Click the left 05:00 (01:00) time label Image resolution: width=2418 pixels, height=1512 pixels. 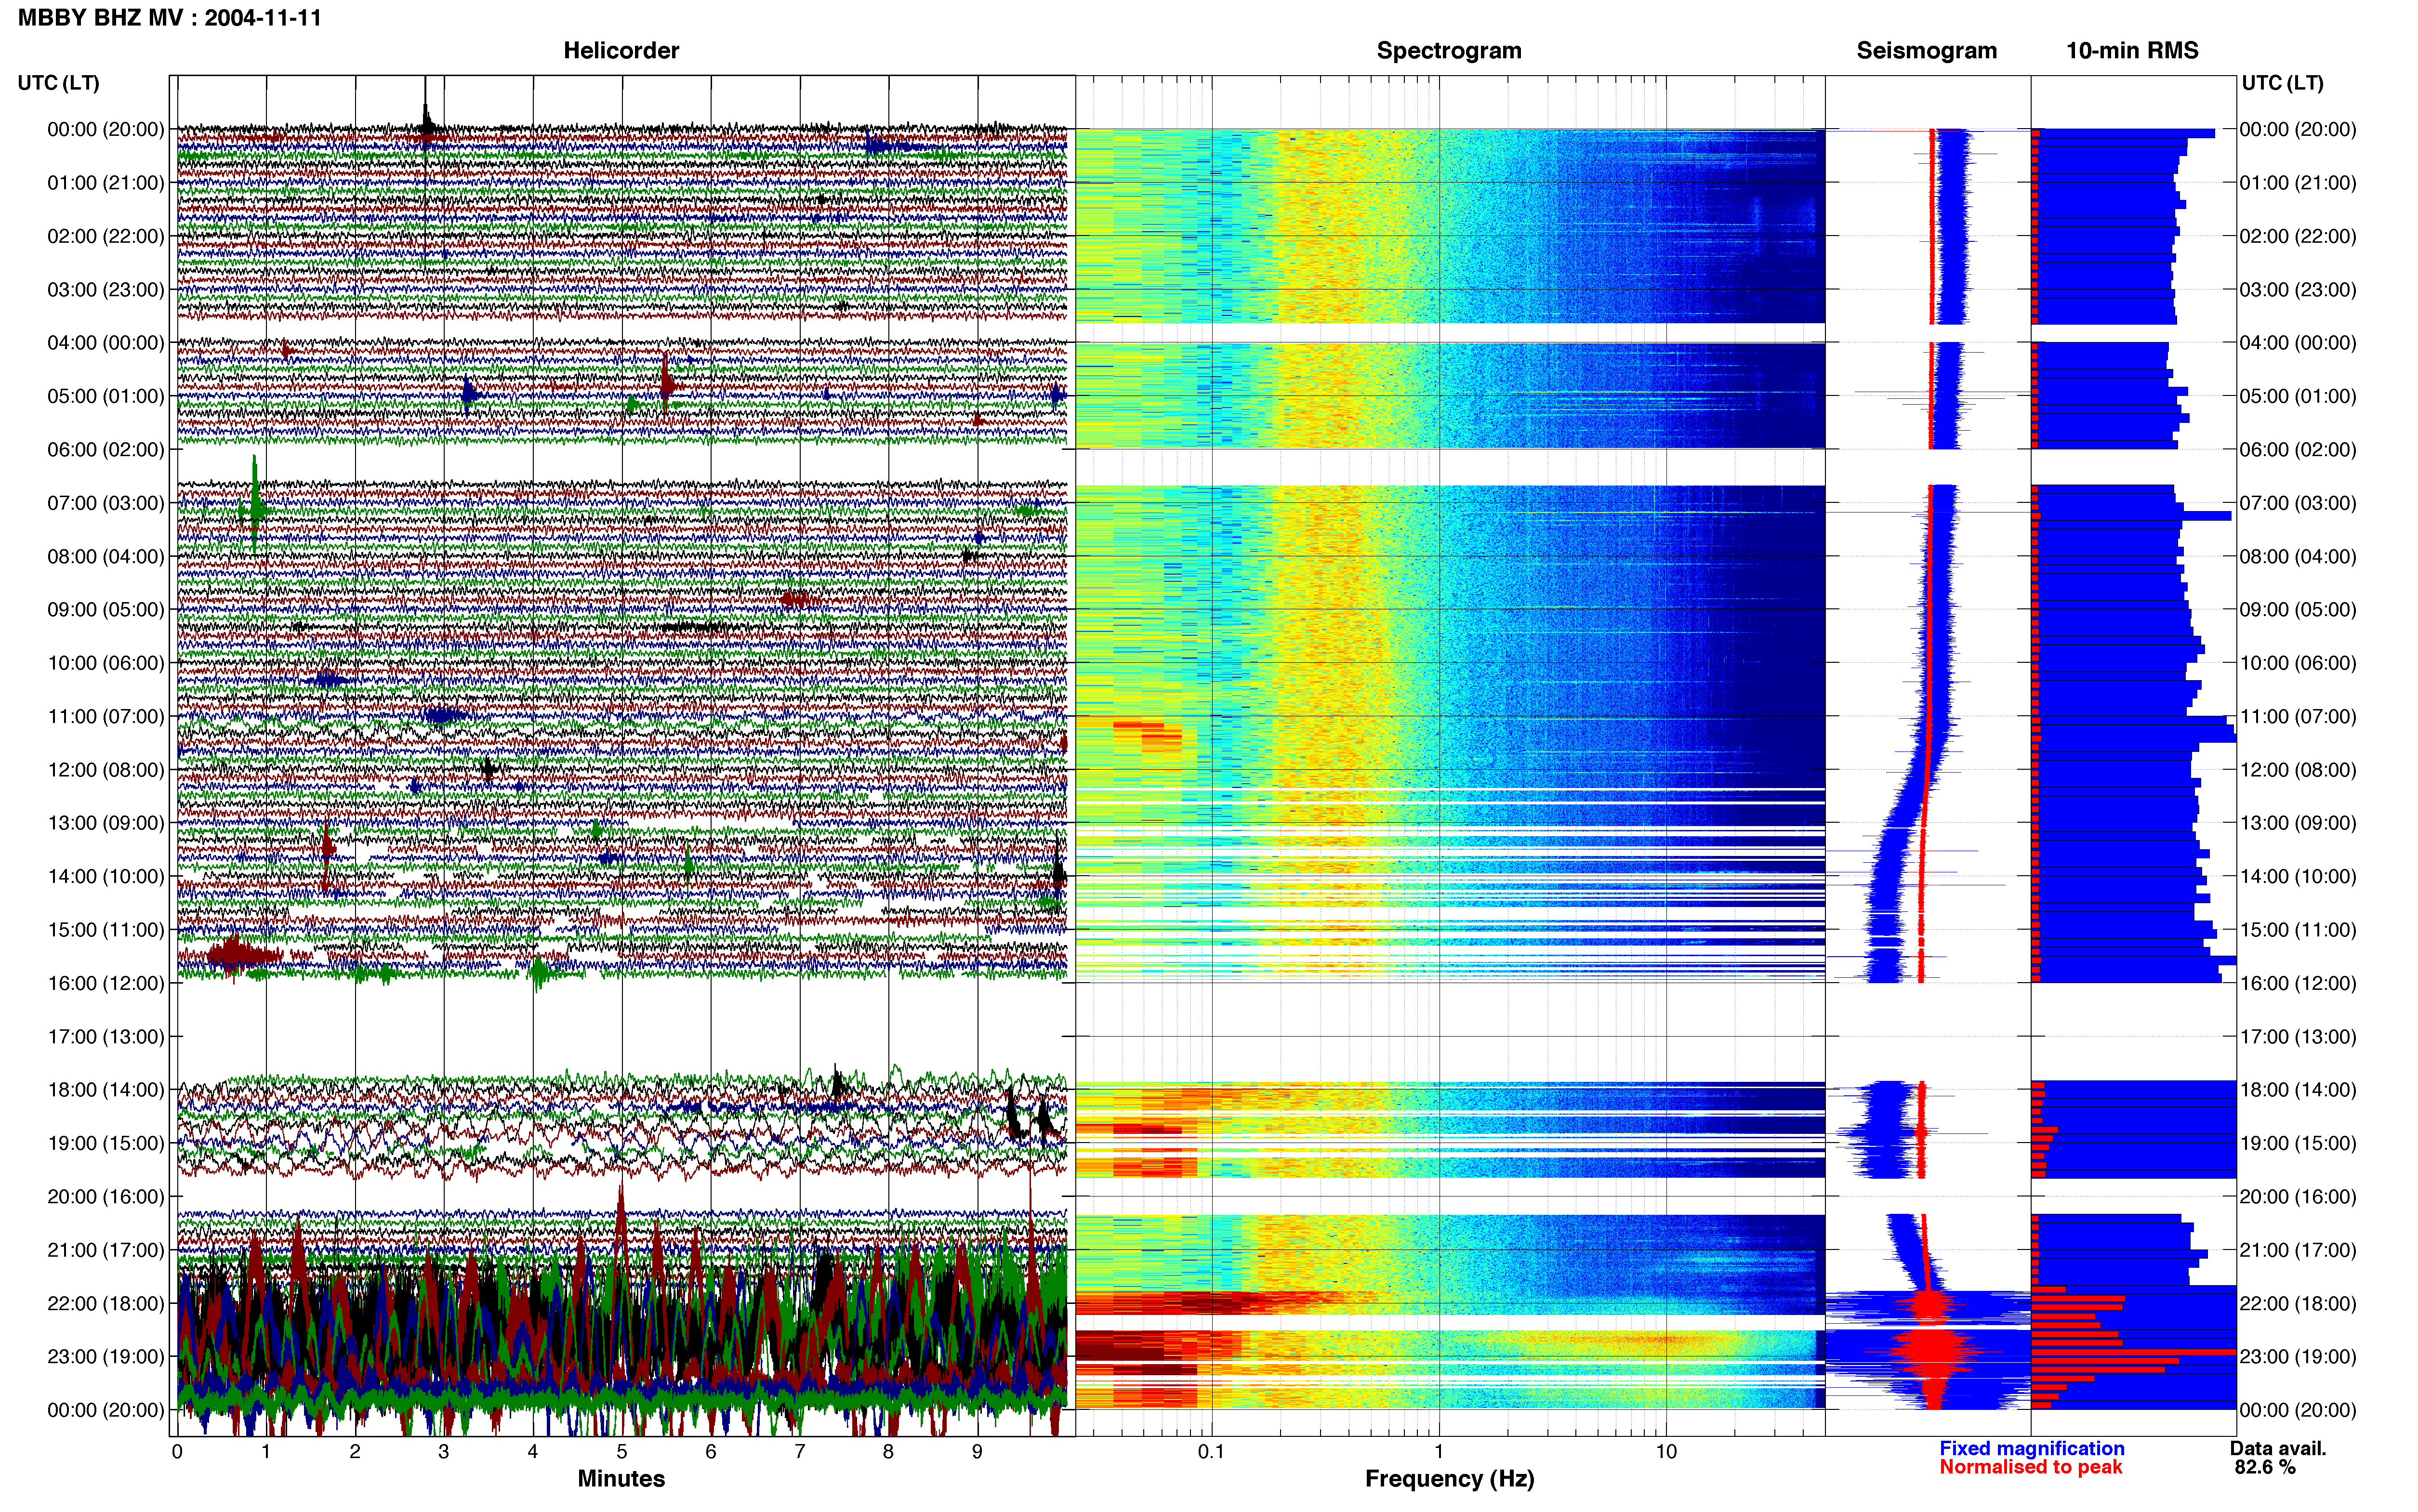(x=106, y=396)
